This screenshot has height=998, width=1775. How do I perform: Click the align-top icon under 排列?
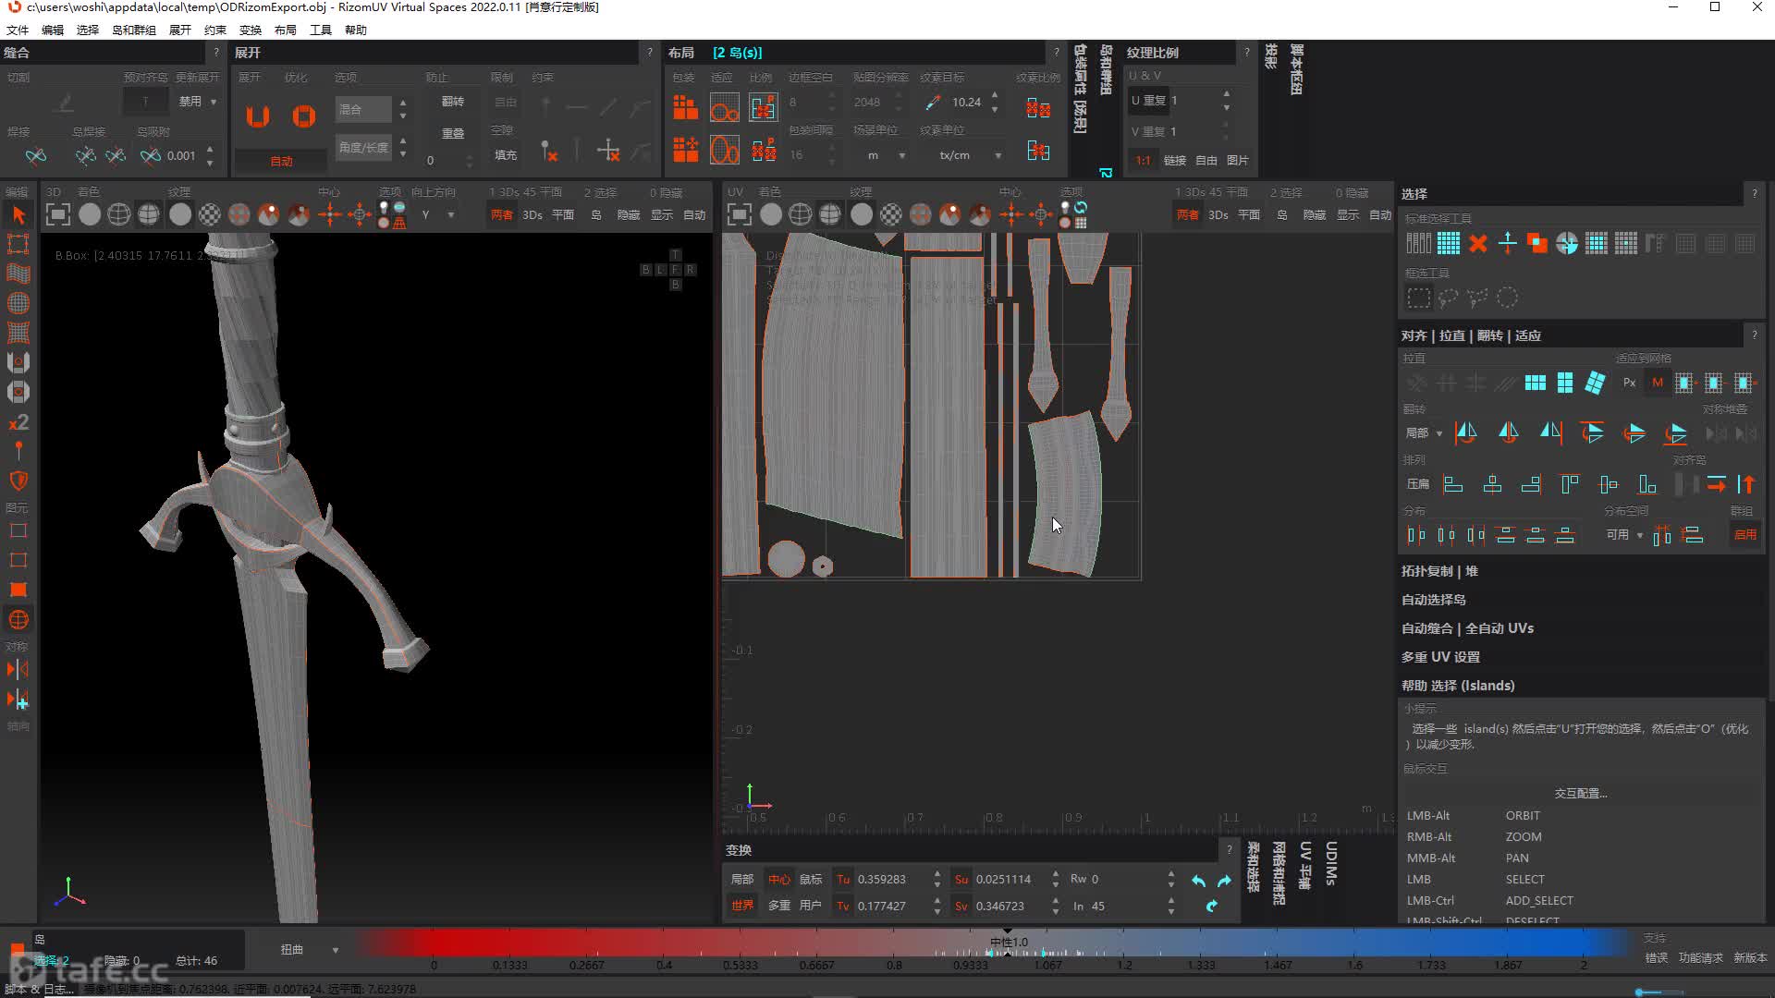(x=1570, y=484)
